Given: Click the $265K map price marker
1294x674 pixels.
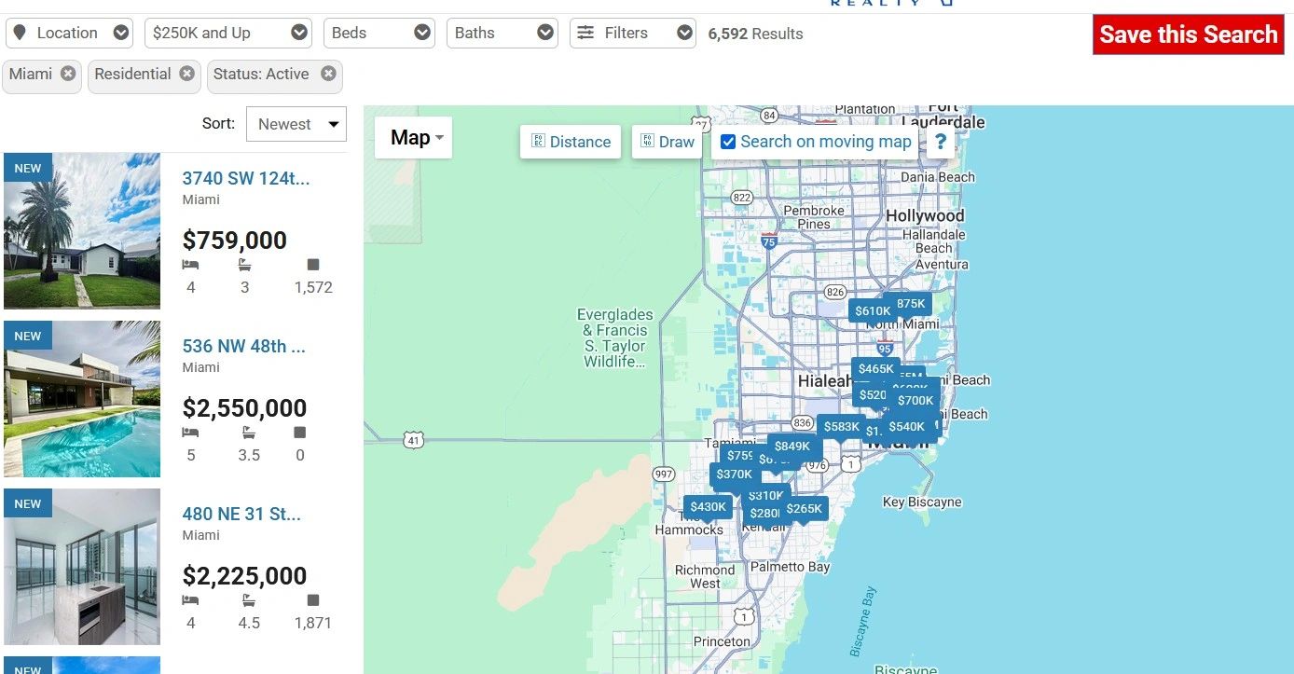Looking at the screenshot, I should point(804,509).
